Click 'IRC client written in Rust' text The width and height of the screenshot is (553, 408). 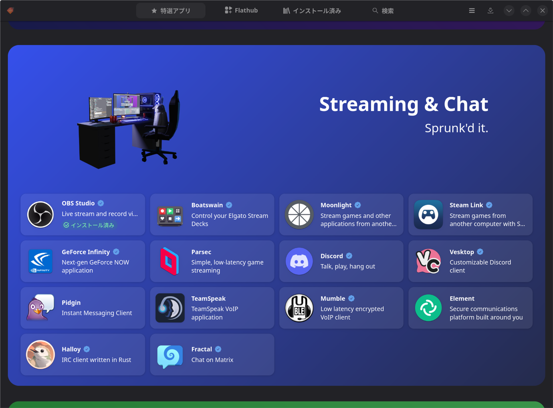coord(96,360)
